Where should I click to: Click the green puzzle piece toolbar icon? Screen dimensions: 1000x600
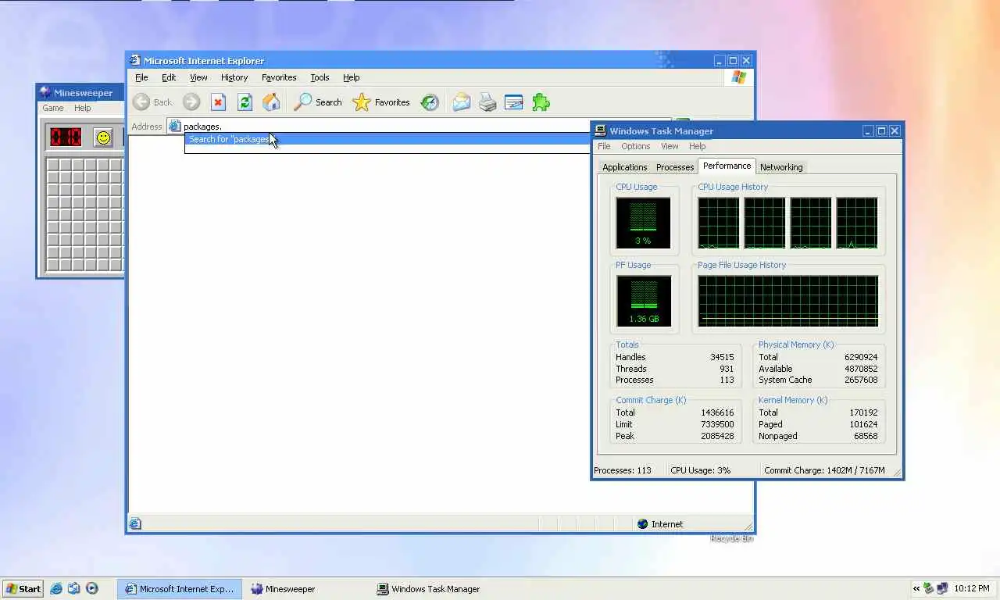click(x=541, y=102)
